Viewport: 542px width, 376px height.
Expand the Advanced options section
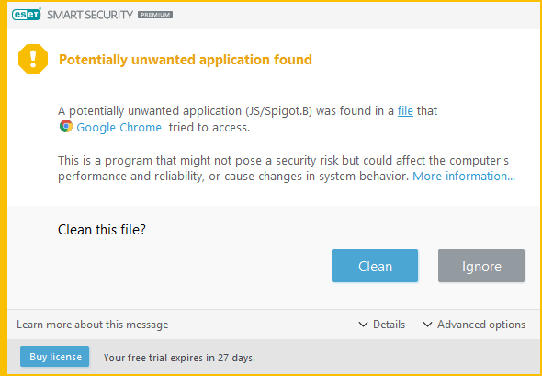click(x=474, y=325)
